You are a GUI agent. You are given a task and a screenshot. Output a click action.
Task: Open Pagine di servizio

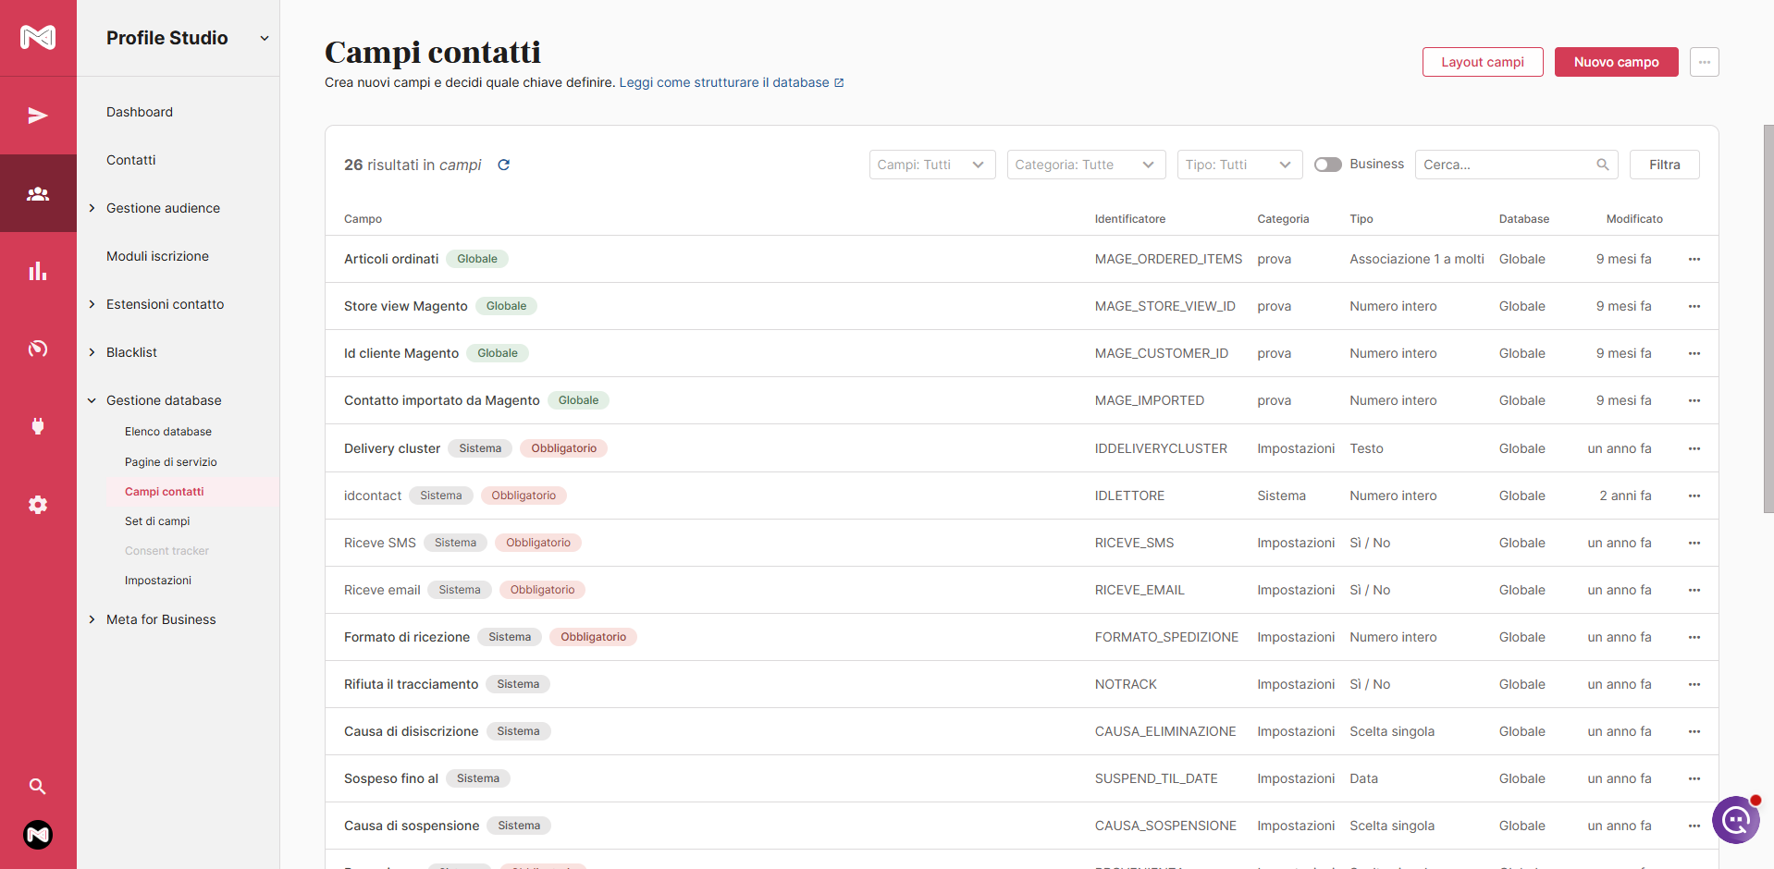171,462
